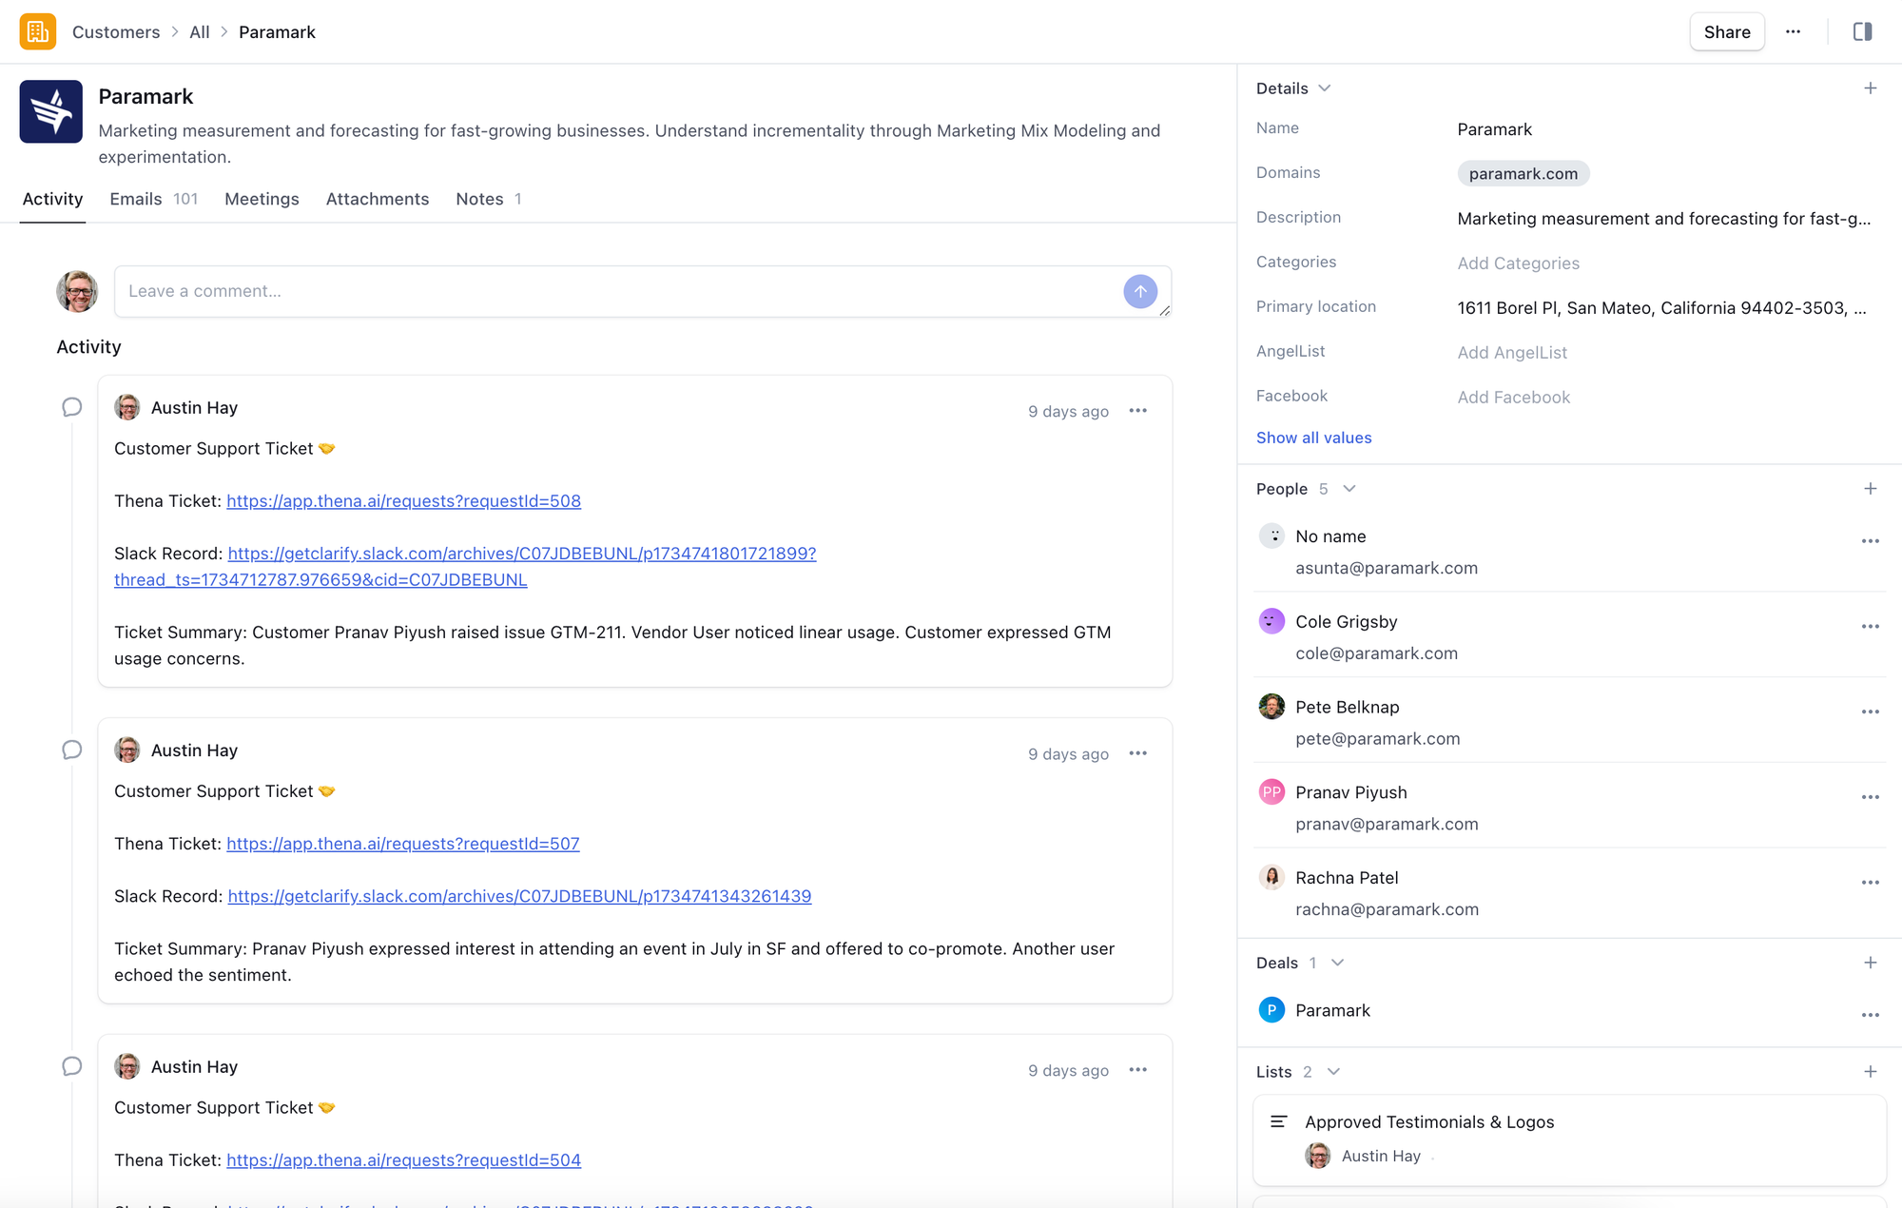Collapse the People section chevron
Viewport: 1902px width, 1208px height.
click(1349, 489)
